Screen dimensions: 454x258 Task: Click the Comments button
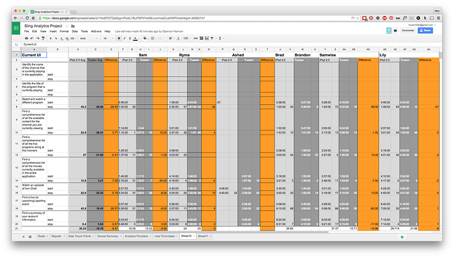coord(408,30)
